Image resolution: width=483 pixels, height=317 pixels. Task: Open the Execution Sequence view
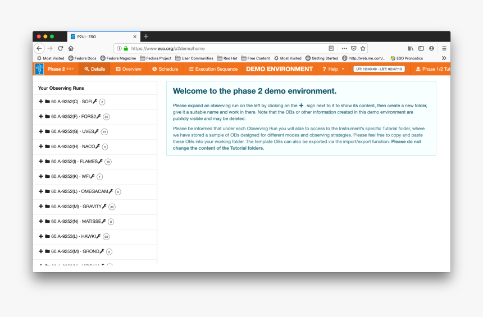[x=213, y=69]
